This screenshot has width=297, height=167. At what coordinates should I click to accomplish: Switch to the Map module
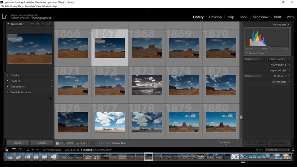(x=231, y=17)
